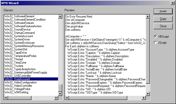176x104 pixels.
Task: Click the SIDType echo line
Action: pos(95,93)
